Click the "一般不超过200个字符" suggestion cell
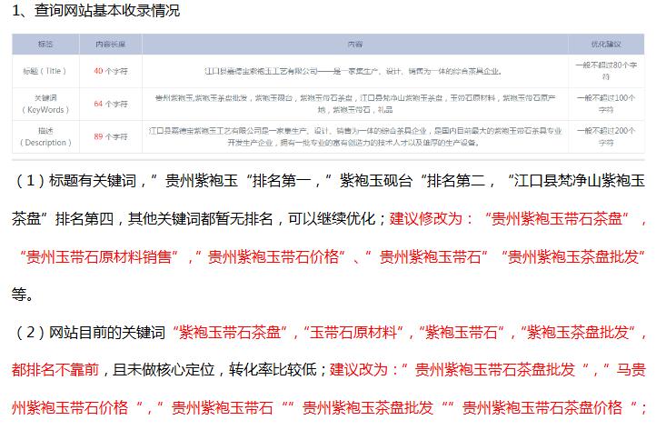The image size is (666, 430). (606, 136)
